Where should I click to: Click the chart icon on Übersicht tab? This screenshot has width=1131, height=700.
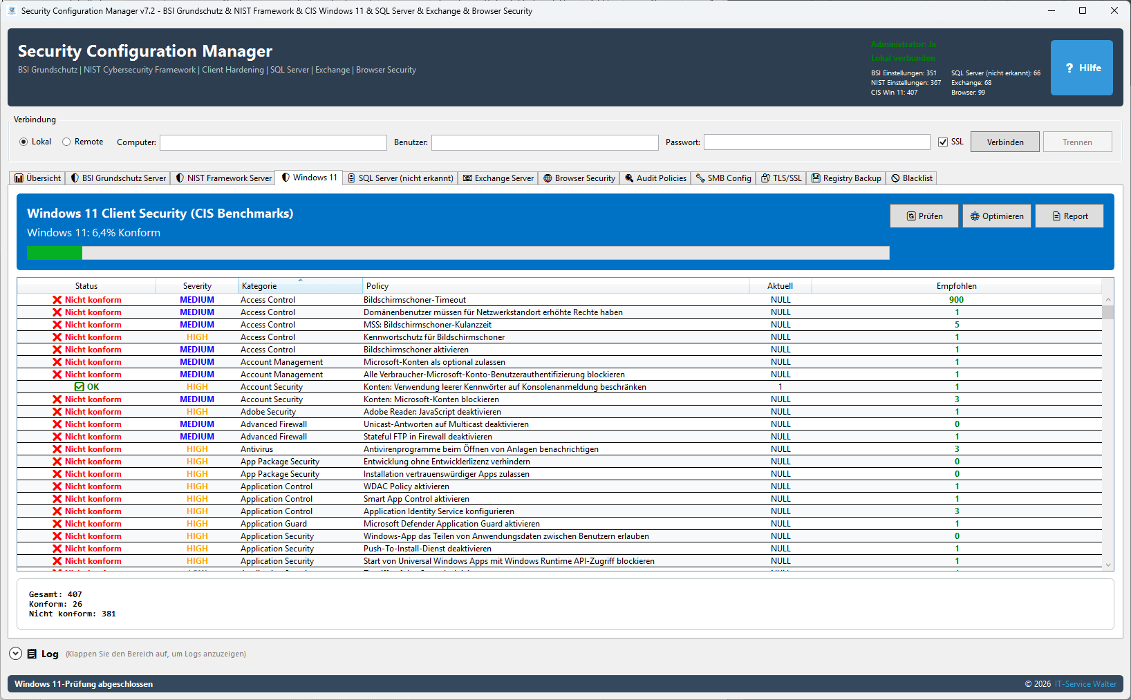pos(19,178)
